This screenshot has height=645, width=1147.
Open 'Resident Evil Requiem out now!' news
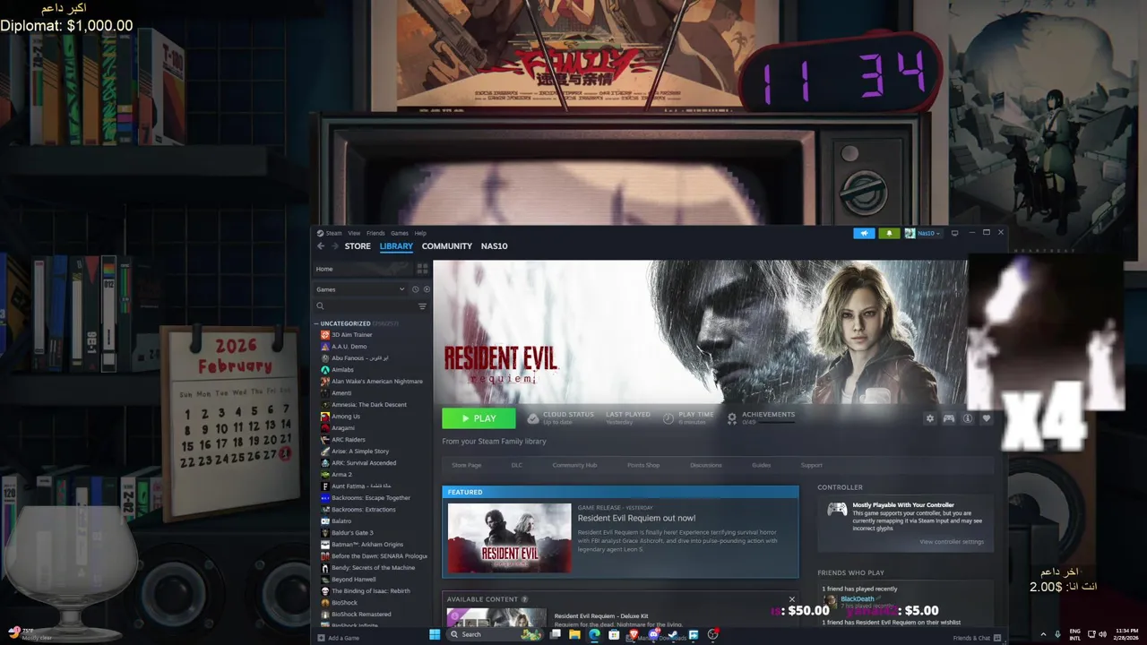coord(636,518)
